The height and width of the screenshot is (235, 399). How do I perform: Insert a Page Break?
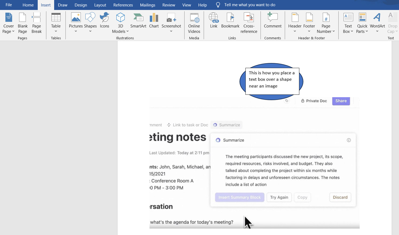36,23
